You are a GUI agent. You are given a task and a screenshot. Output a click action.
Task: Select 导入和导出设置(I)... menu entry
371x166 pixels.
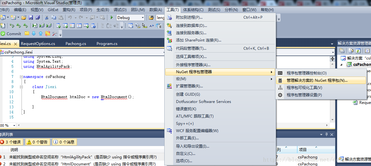coord(220,146)
